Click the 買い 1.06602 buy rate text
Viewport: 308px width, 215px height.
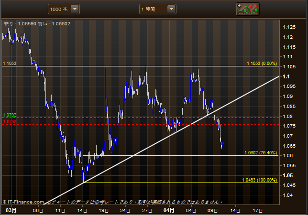(54, 24)
